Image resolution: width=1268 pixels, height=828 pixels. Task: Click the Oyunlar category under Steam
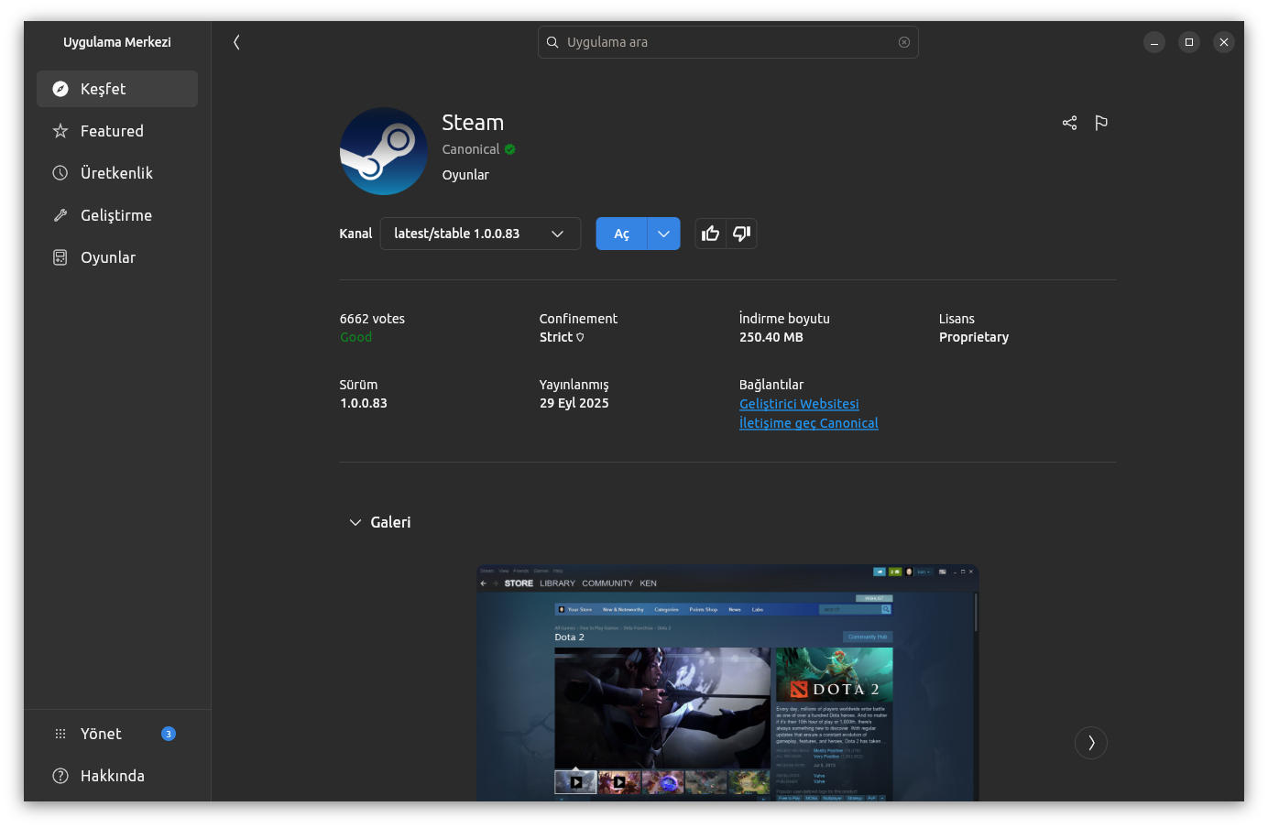click(465, 175)
